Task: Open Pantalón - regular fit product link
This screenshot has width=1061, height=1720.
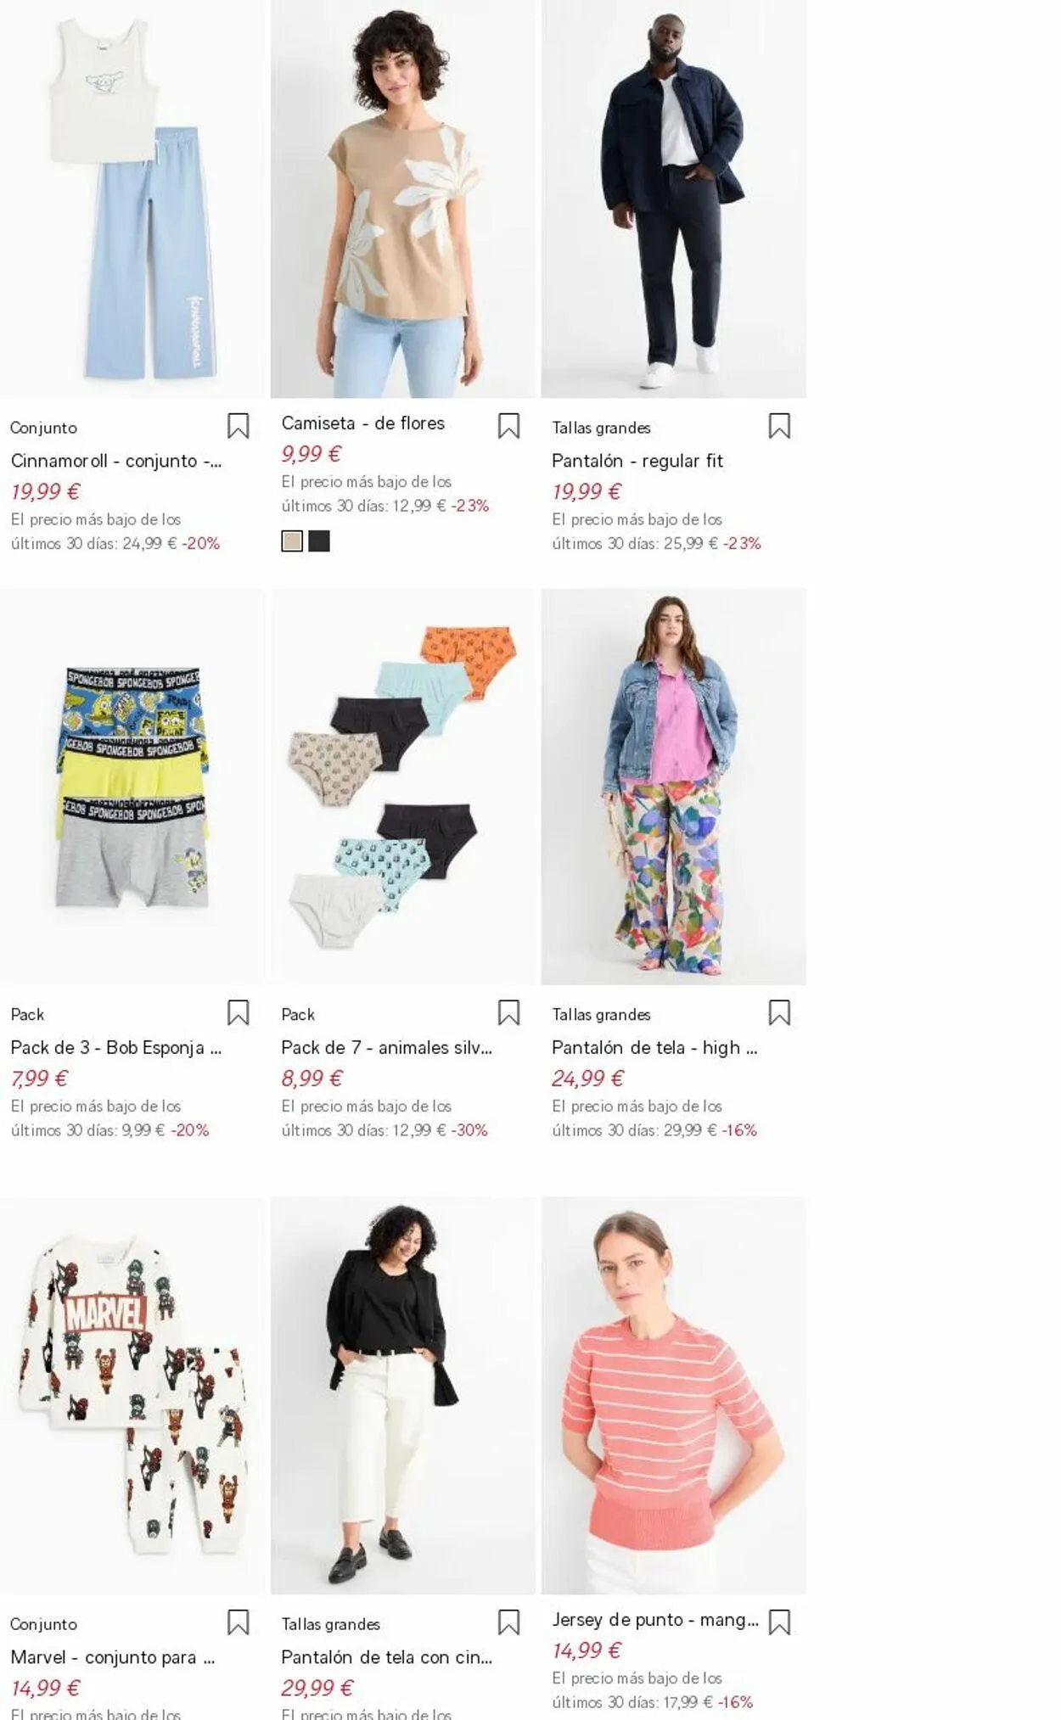Action: [x=637, y=461]
